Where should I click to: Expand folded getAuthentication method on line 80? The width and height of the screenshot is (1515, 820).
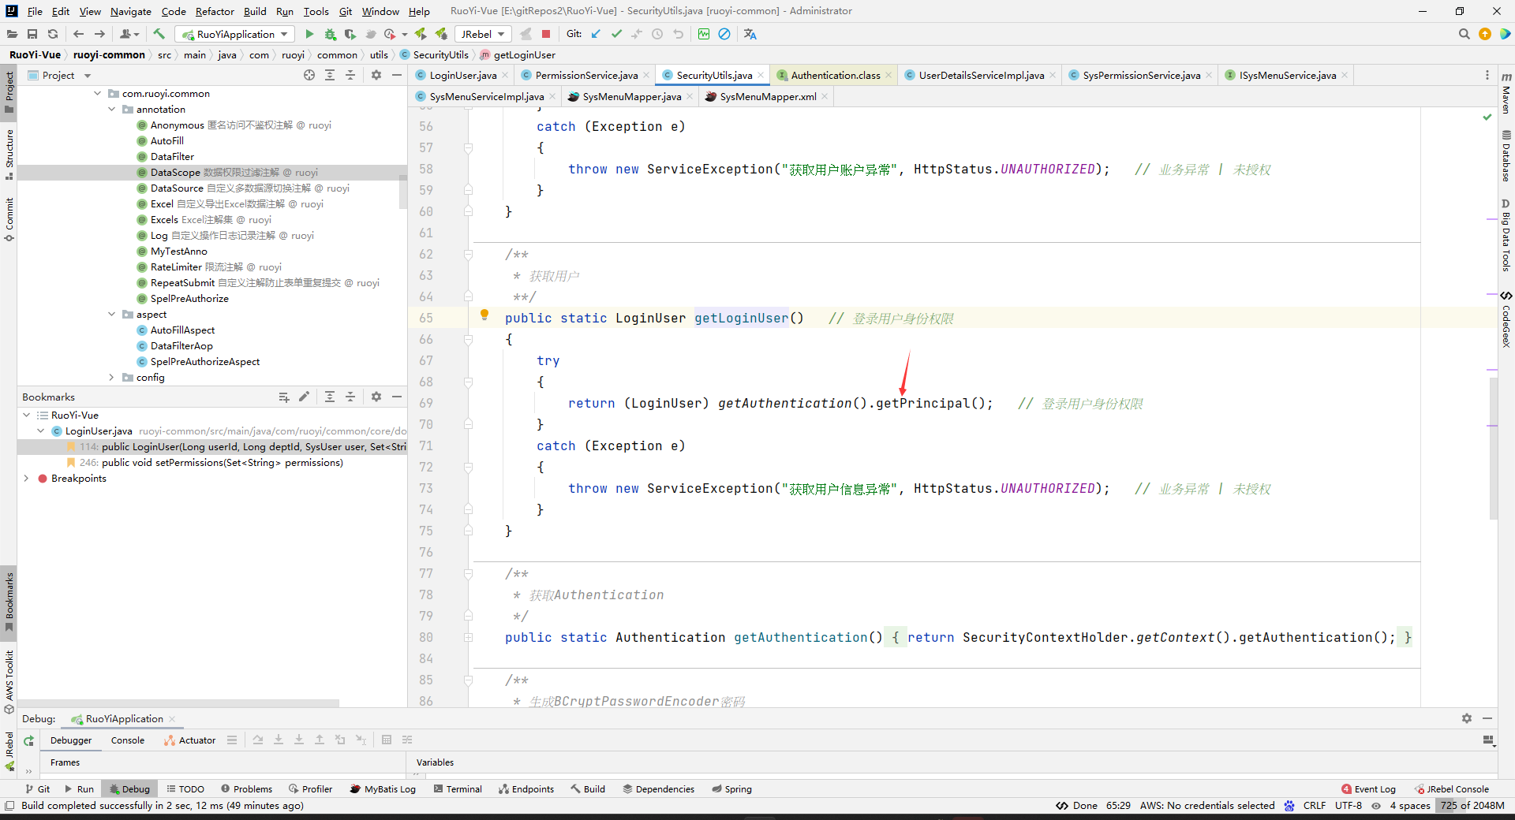[468, 637]
